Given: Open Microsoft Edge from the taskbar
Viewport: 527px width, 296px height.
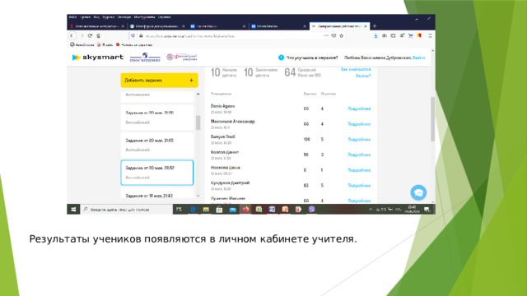Looking at the screenshot, I should (193, 210).
